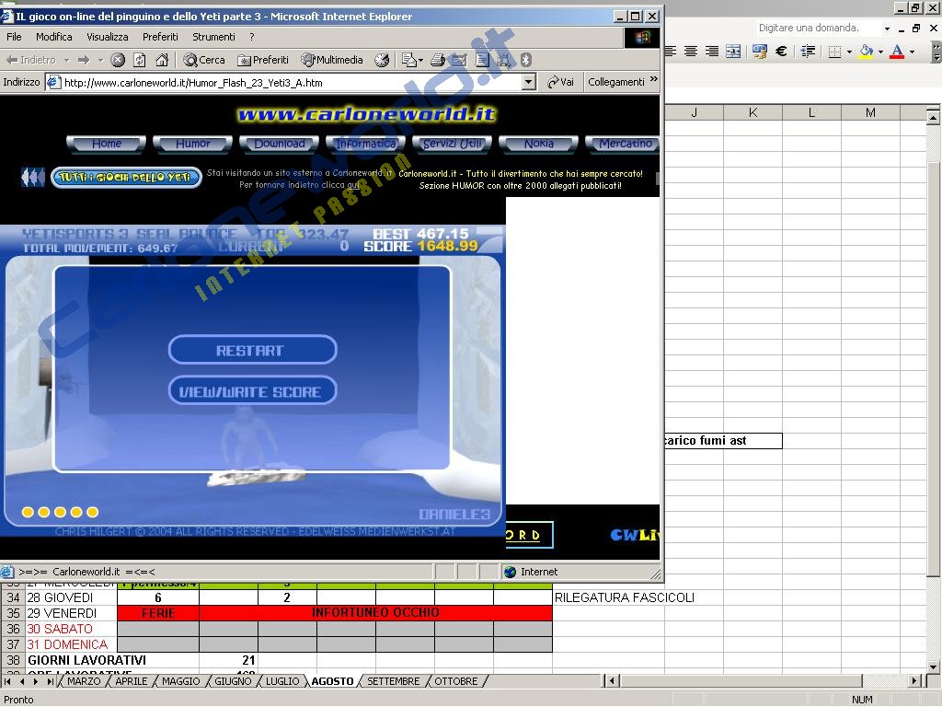Switch to the OTTOBRE sheet tab
The width and height of the screenshot is (942, 707).
[x=455, y=681]
